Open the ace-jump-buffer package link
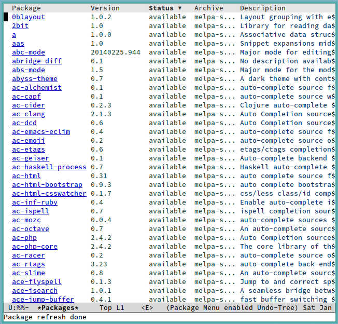The image size is (338, 324). click(43, 299)
